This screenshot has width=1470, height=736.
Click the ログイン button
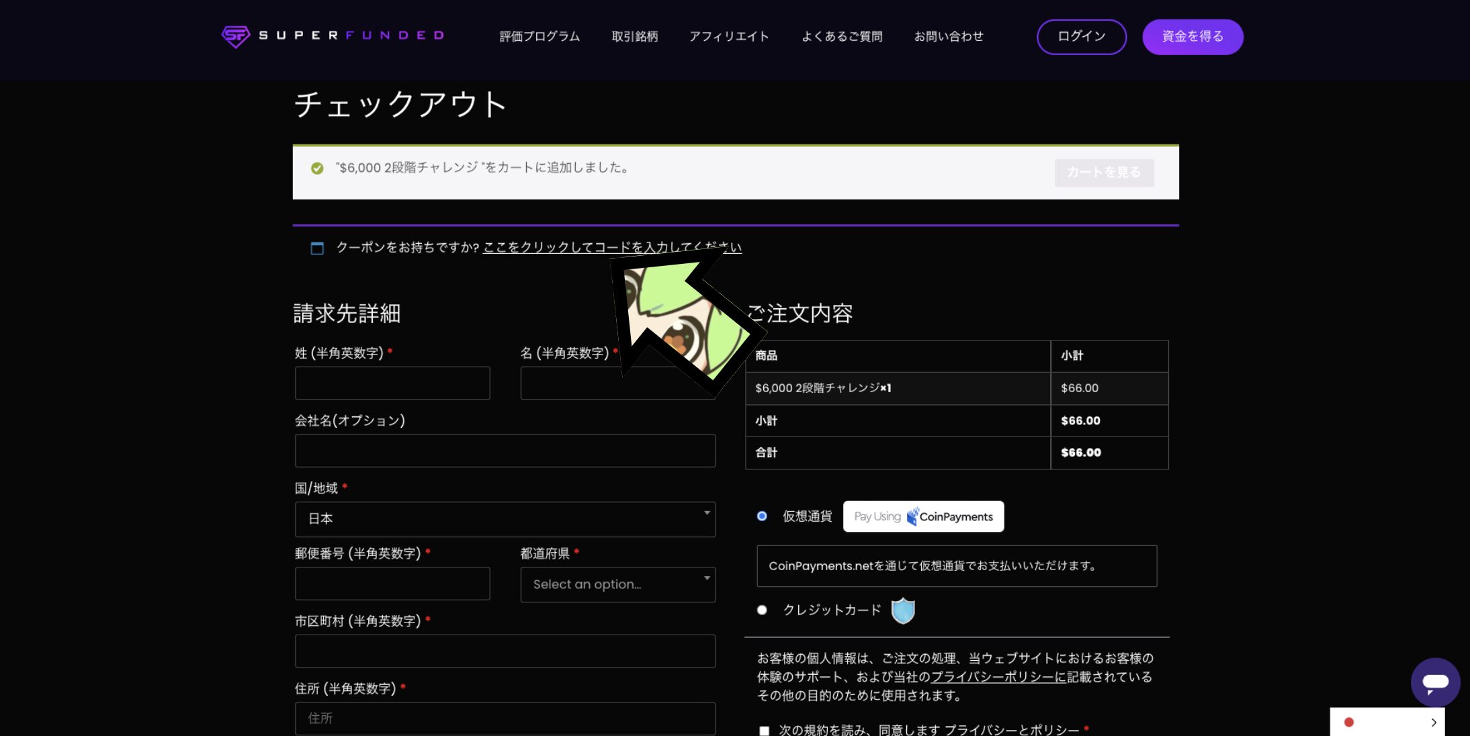point(1081,36)
